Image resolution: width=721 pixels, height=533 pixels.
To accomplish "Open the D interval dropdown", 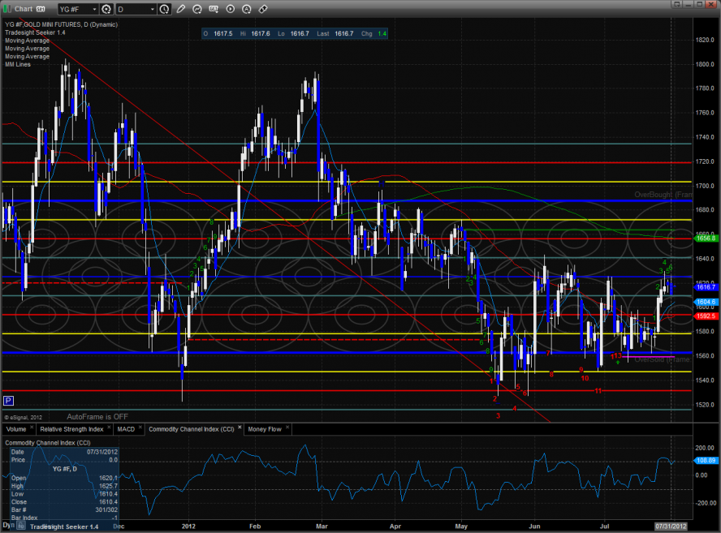I will point(152,9).
